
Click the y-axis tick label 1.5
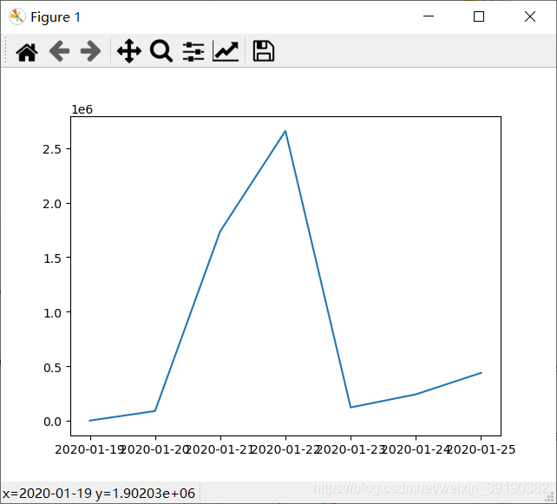52,259
